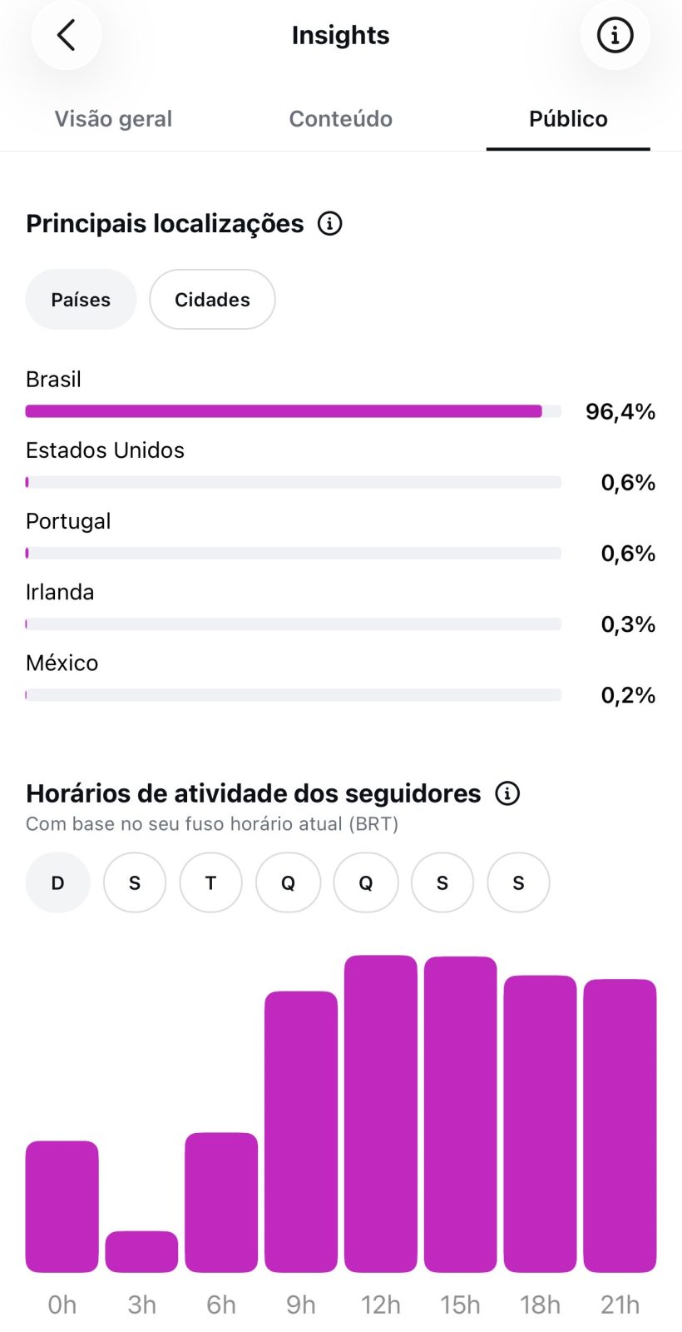Open the Insights info icon at top right
This screenshot has width=682, height=1332.
click(x=615, y=35)
